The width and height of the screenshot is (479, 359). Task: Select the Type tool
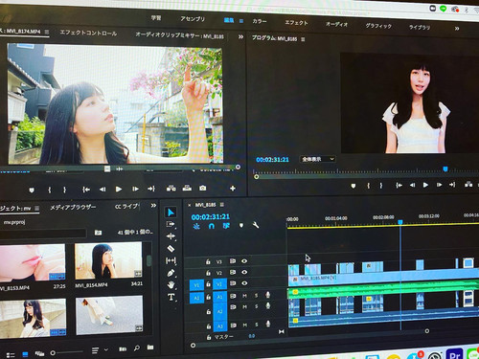click(x=171, y=297)
